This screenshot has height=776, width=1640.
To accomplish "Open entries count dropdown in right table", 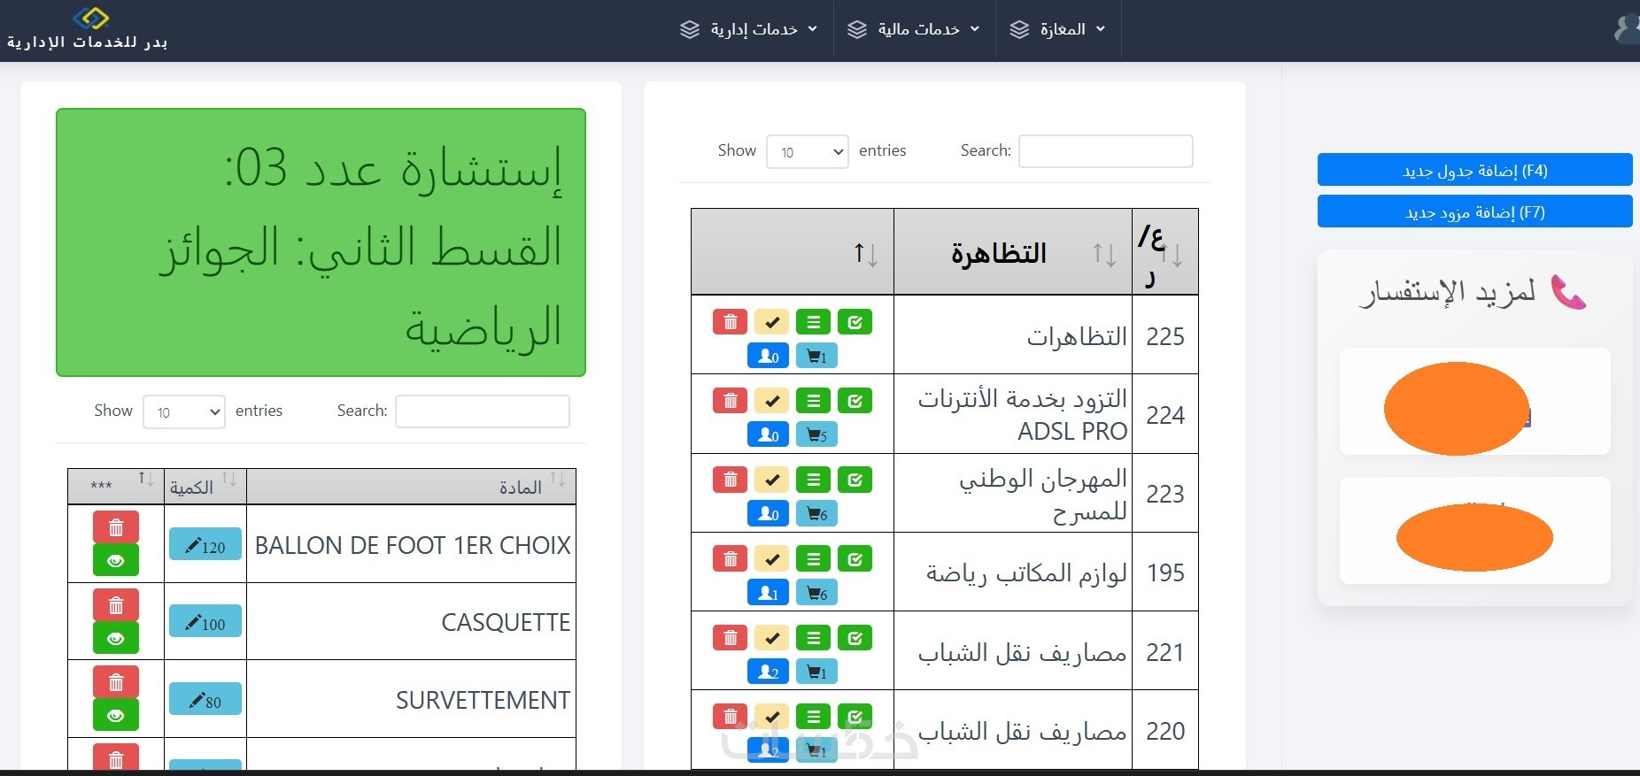I will tap(808, 151).
